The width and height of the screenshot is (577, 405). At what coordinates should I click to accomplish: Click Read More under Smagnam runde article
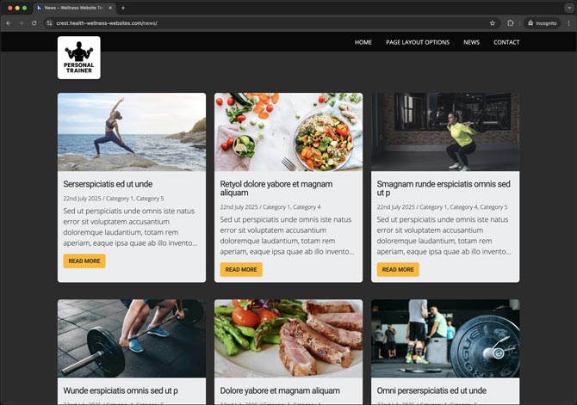pyautogui.click(x=398, y=269)
